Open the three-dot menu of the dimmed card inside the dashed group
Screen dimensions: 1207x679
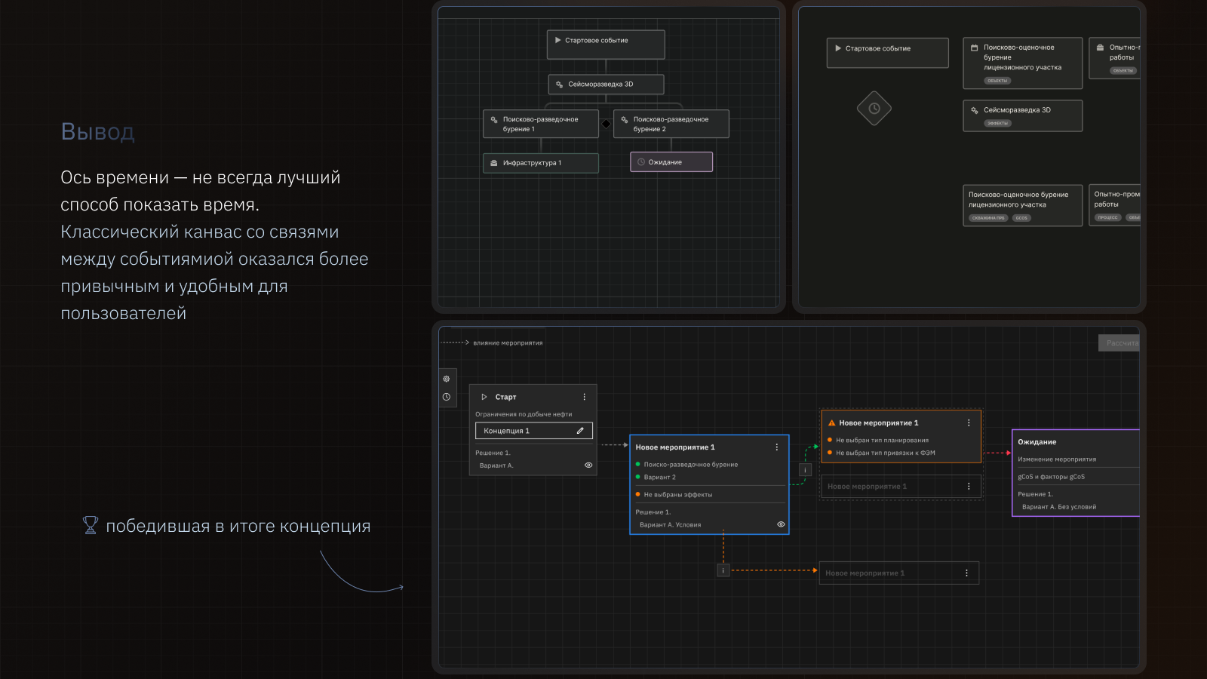[969, 487]
